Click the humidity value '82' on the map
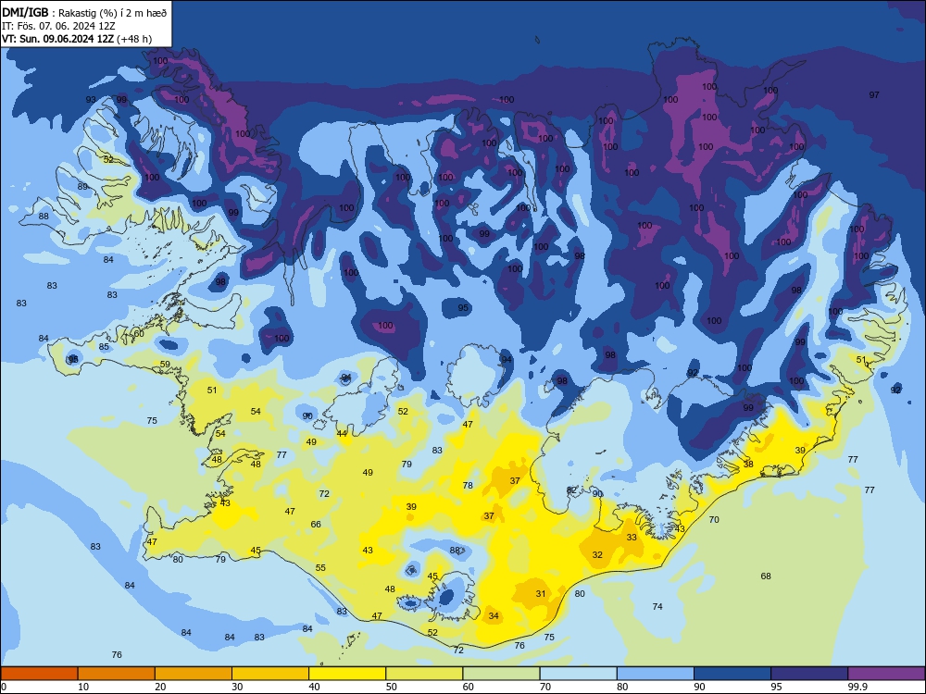 click(571, 490)
